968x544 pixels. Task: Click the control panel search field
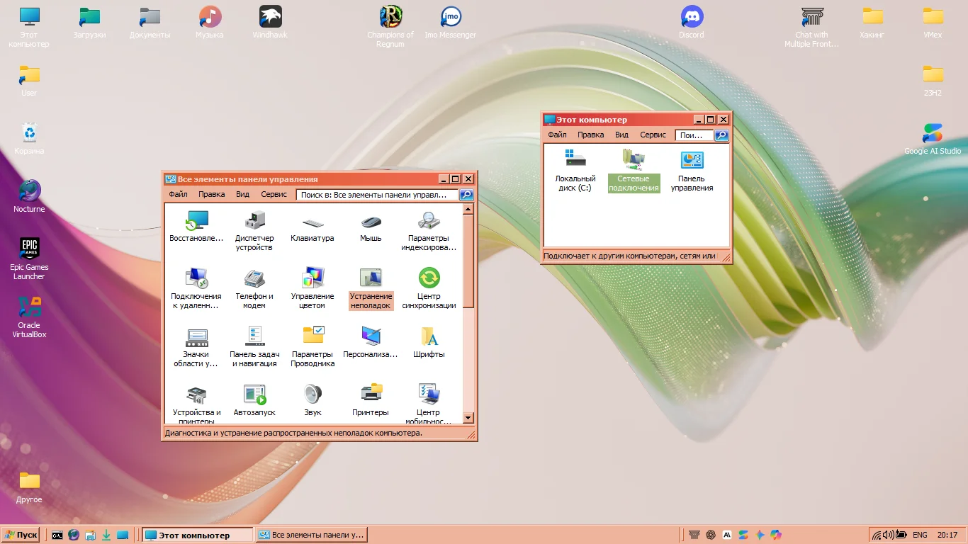pos(377,195)
